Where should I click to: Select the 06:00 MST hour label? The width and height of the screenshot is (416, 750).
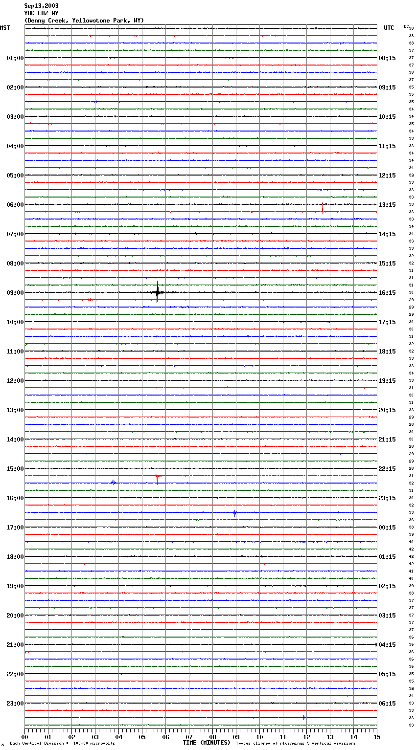coord(15,205)
